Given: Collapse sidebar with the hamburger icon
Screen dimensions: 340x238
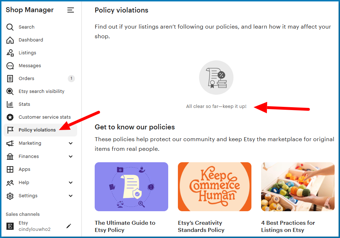Looking at the screenshot, I should click(70, 10).
